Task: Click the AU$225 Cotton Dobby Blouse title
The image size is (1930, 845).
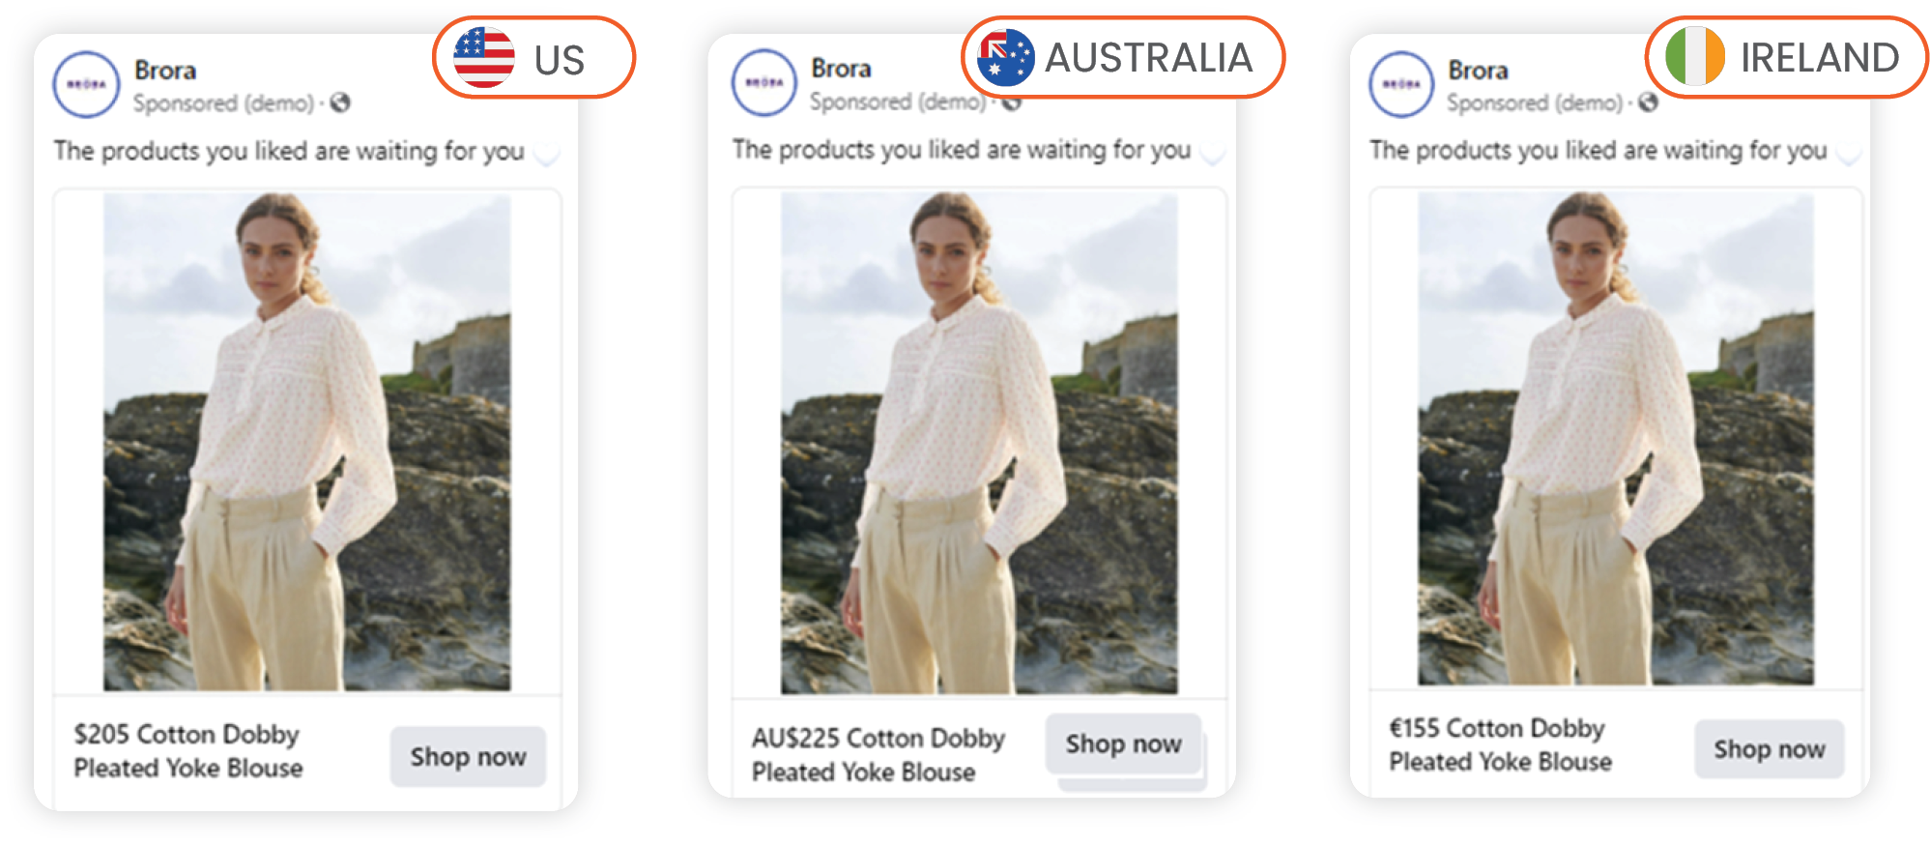Action: (878, 754)
